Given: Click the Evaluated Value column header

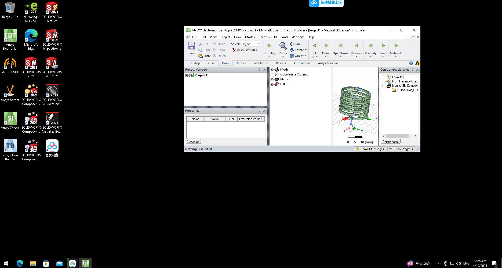Looking at the screenshot, I should 249,119.
